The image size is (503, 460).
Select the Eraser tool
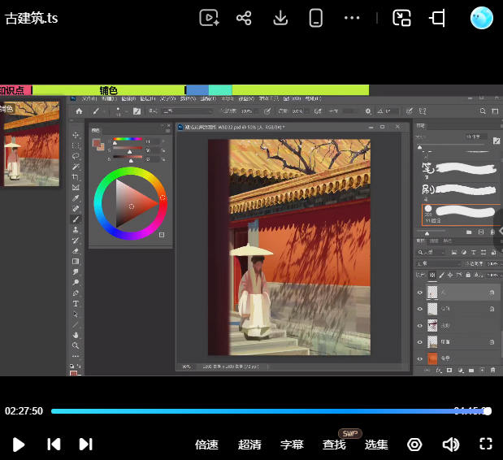(76, 251)
